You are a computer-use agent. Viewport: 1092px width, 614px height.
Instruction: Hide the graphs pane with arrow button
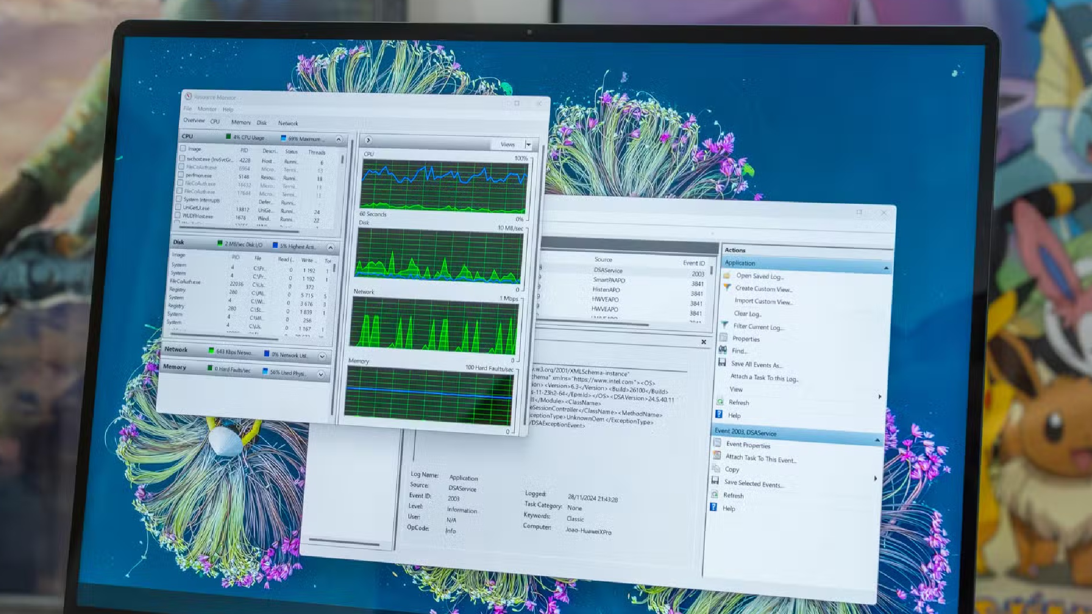(x=368, y=140)
